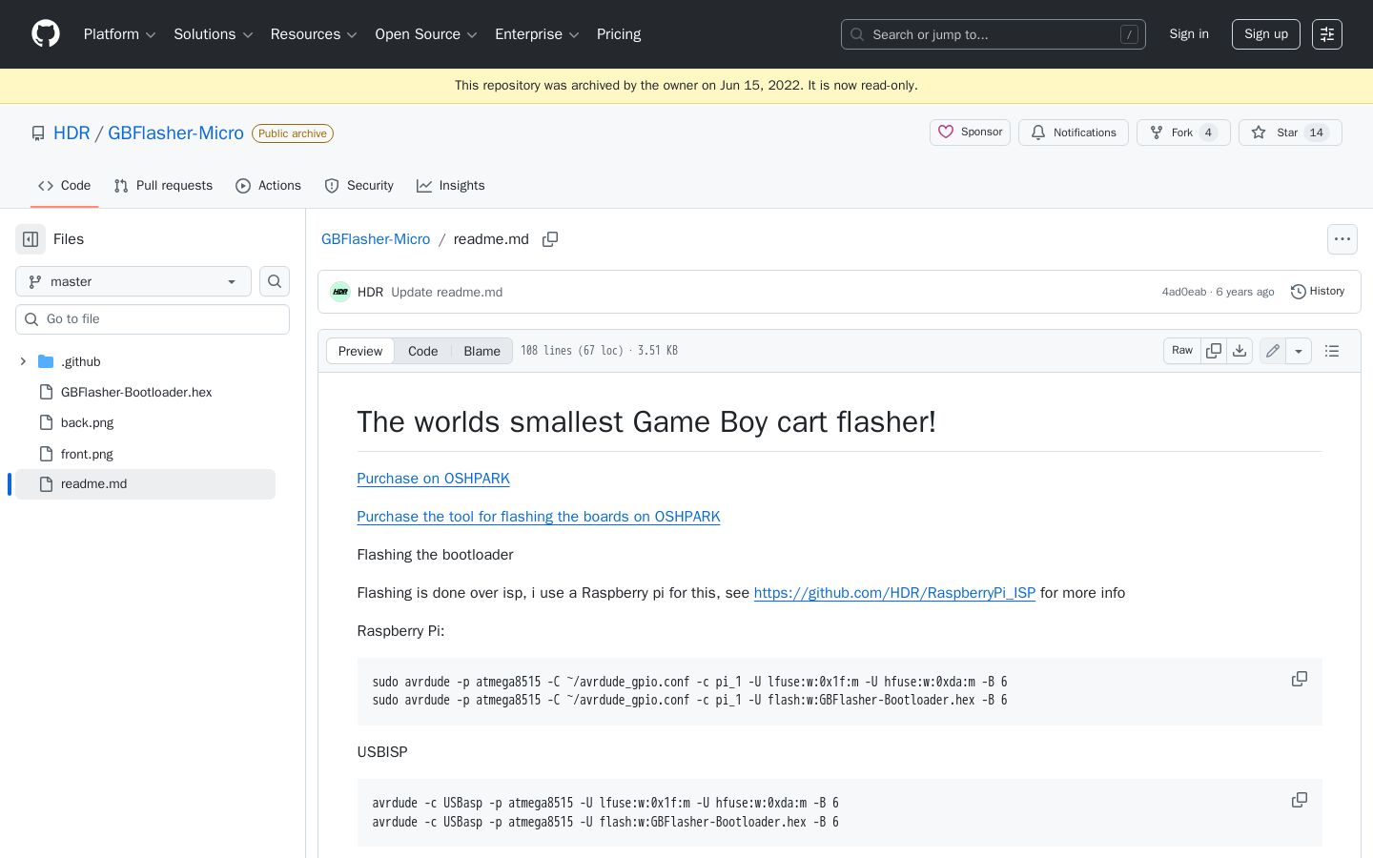Click the Purchase on OSHPARK link
Screen dimensions: 1373x858
(434, 479)
